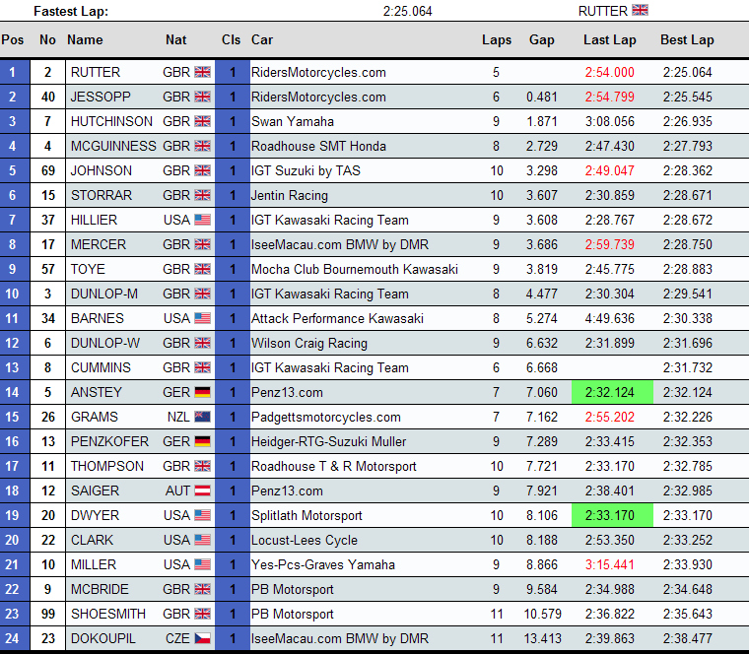Click the red last lap 3:15.441

point(609,564)
